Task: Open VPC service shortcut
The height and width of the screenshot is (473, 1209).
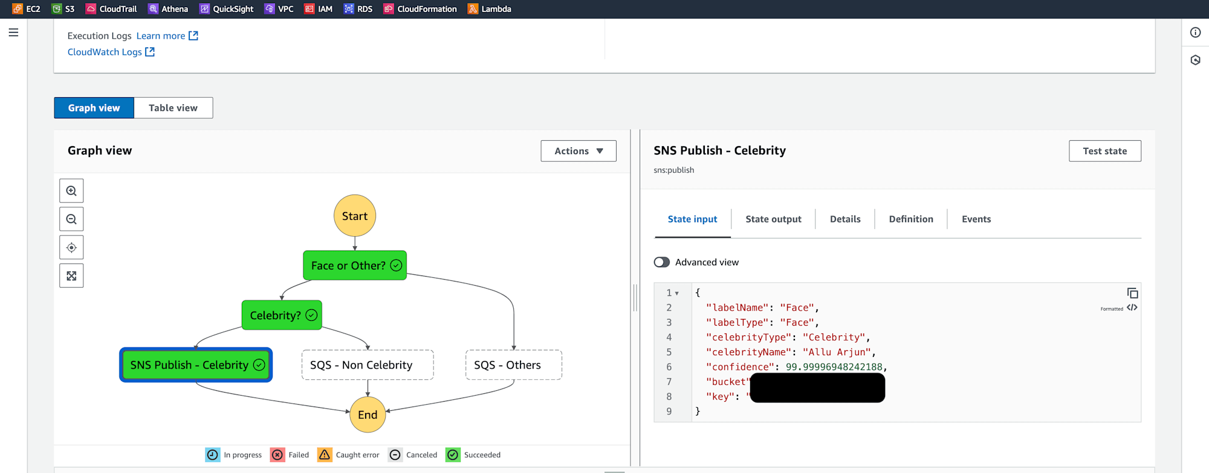Action: pos(279,9)
